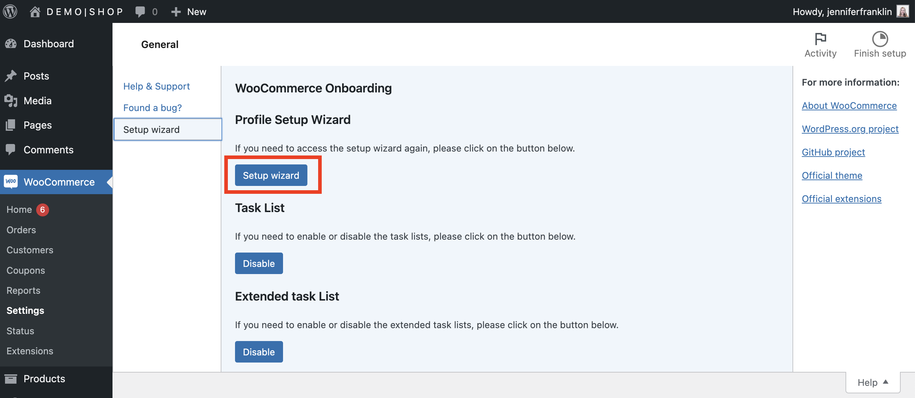
Task: Open the GitHub project link
Action: pyautogui.click(x=833, y=152)
